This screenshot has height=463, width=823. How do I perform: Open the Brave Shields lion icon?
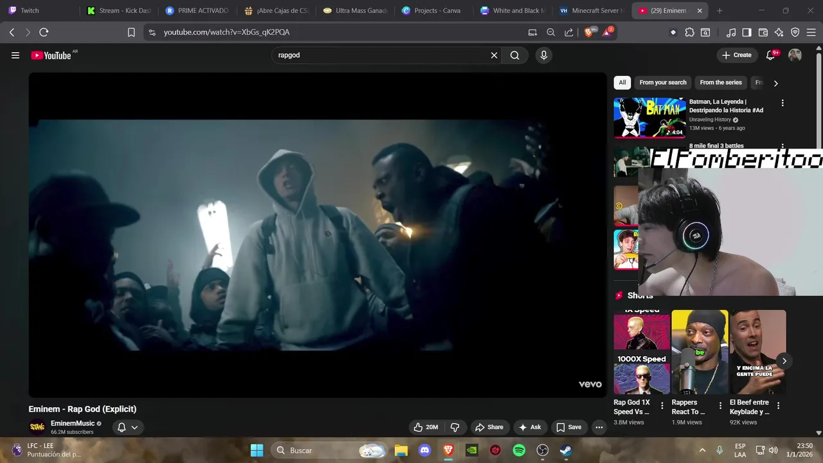click(x=589, y=32)
